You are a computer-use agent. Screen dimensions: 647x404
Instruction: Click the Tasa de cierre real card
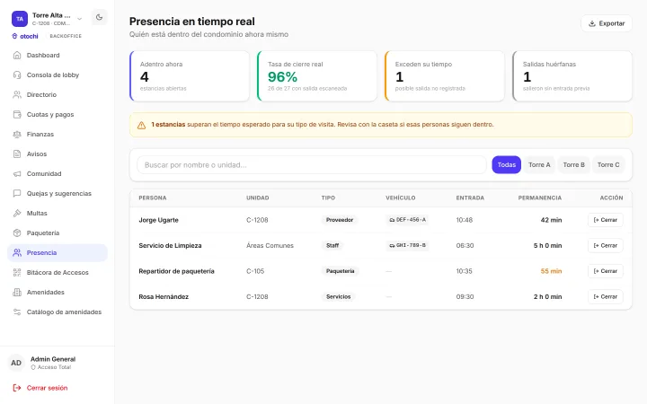tap(317, 75)
